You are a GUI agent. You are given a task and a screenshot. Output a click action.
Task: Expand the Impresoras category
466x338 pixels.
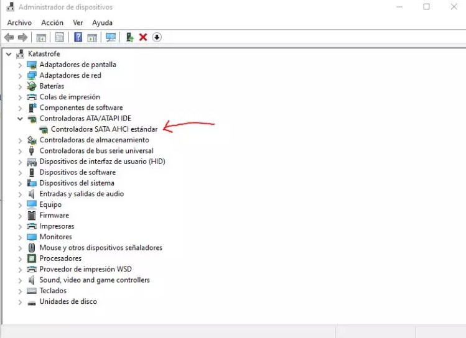(20, 227)
